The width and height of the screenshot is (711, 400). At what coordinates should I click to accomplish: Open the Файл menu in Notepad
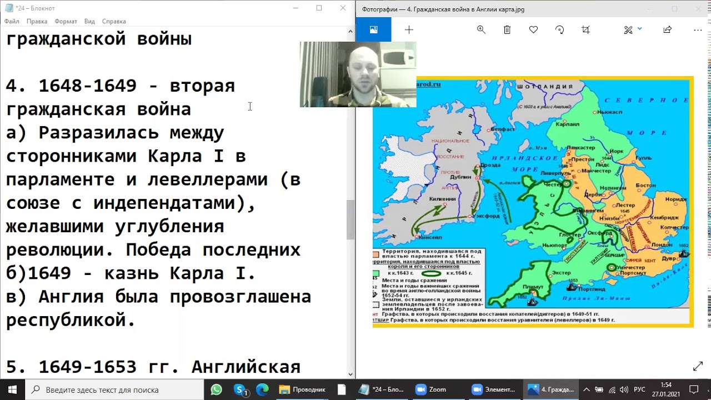pyautogui.click(x=12, y=21)
